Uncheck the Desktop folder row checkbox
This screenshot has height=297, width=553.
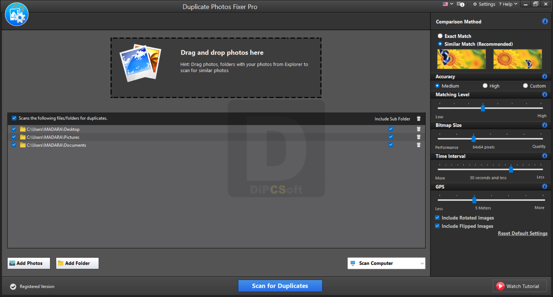pos(14,129)
